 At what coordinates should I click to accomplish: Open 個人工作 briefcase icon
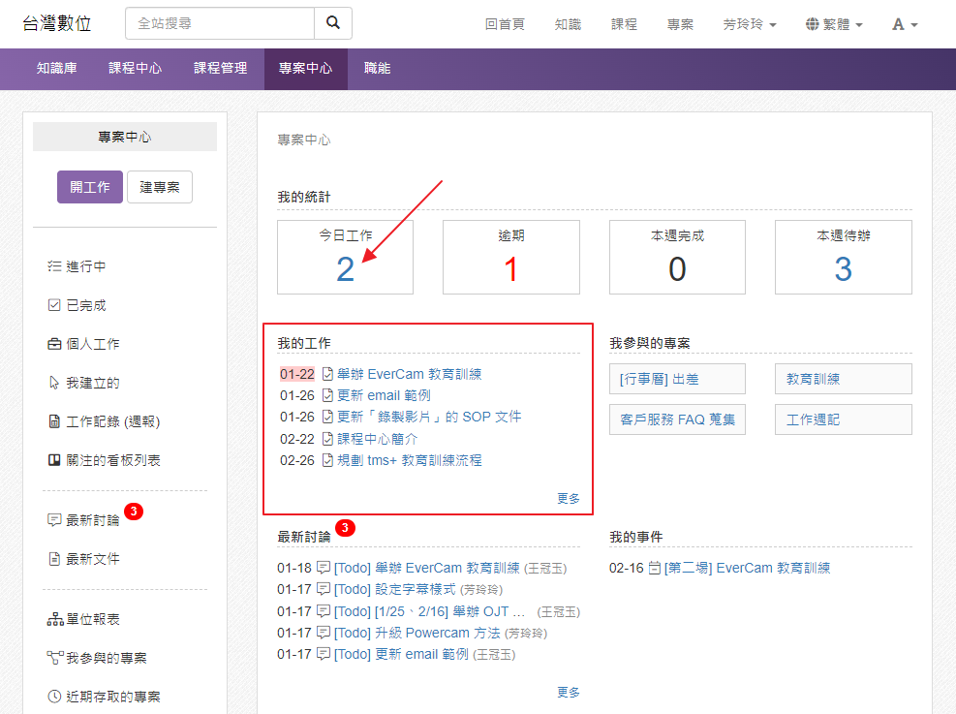(x=54, y=345)
